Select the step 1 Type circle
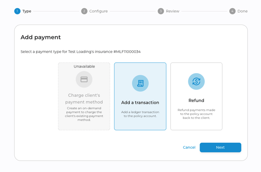 click(x=17, y=11)
